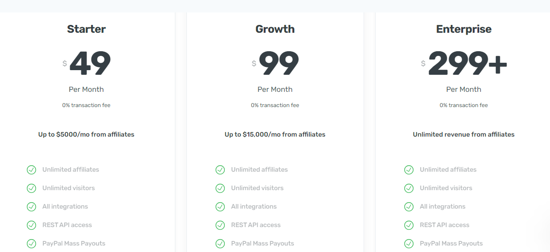Click 'Up to $15,000/mo from affiliates' text

pyautogui.click(x=275, y=135)
